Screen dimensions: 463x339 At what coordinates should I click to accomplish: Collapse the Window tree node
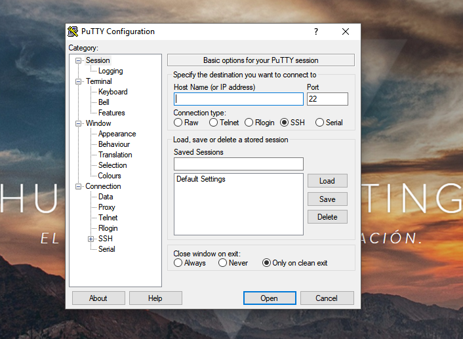click(78, 123)
